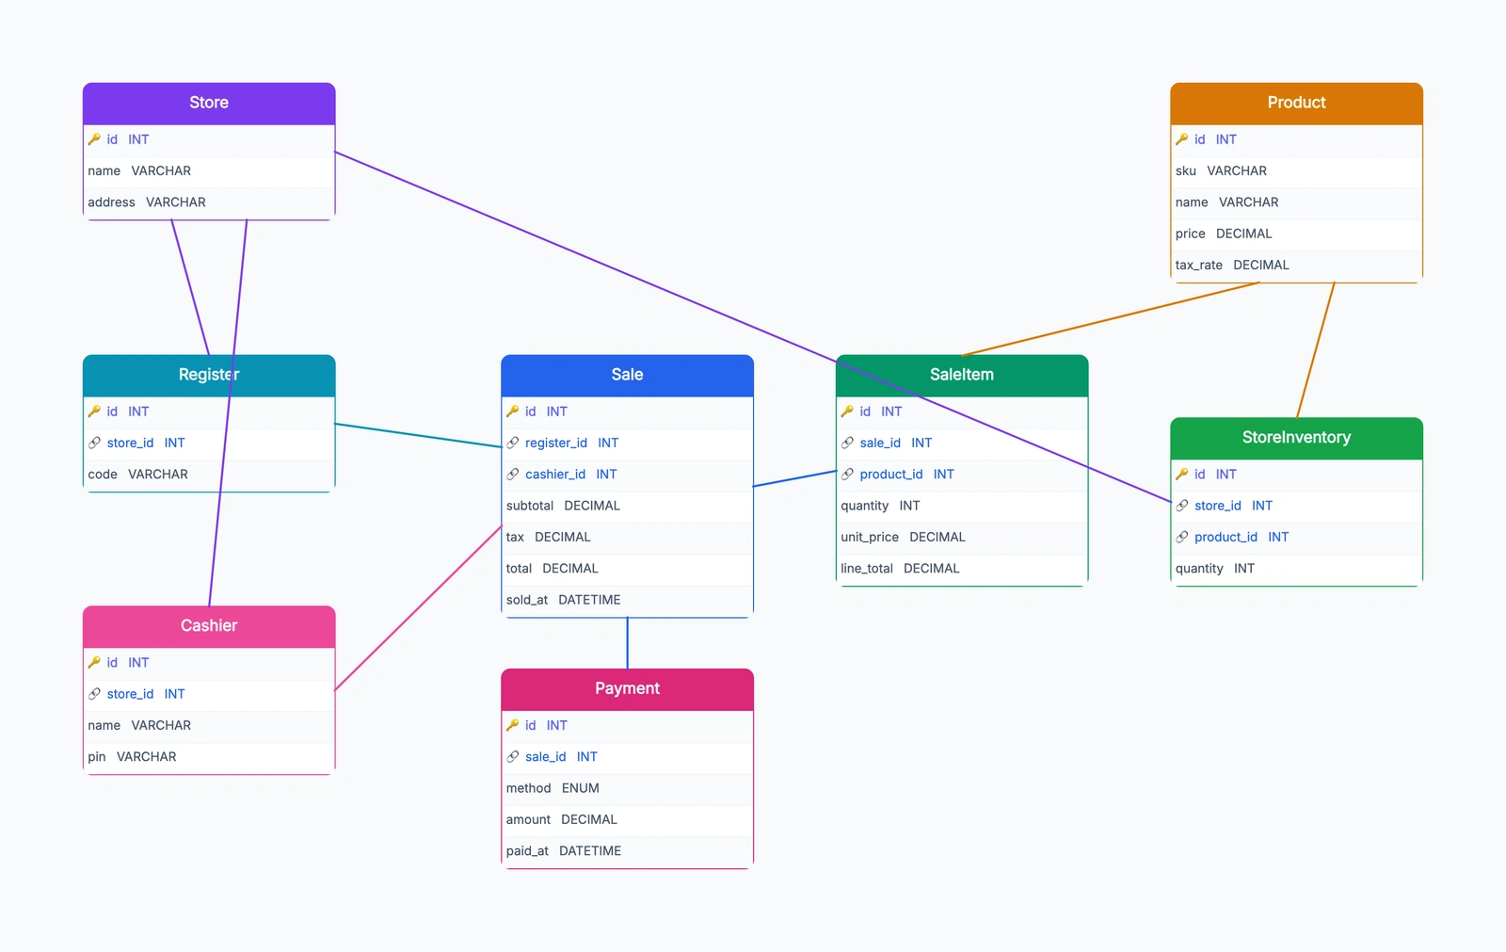1506x952 pixels.
Task: Select the Payment table header
Action: point(628,689)
